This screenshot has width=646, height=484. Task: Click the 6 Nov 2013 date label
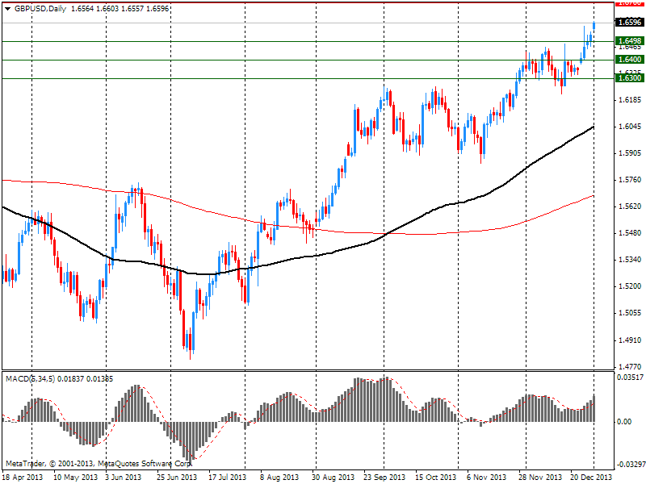[x=486, y=477]
